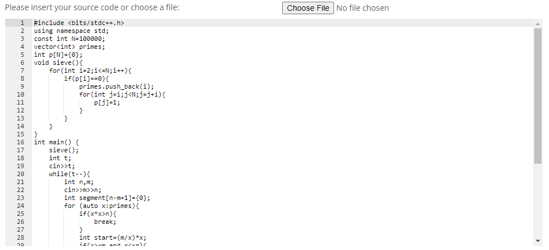
Task: Place cursor on the 'vector<int> primes;' line
Action: pyautogui.click(x=69, y=47)
